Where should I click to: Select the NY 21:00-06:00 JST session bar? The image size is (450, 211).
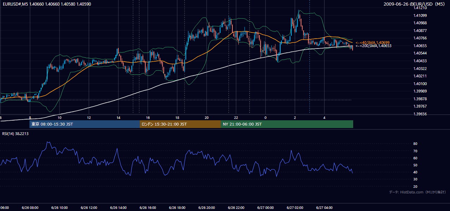[287, 124]
